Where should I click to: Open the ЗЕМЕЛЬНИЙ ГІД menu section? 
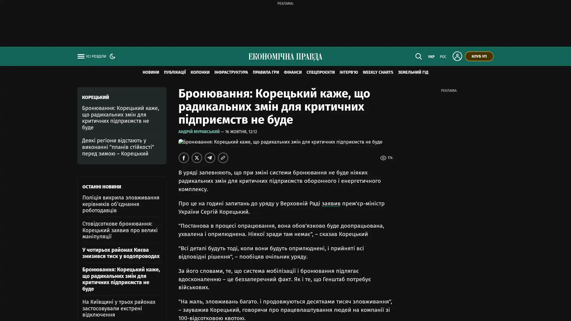413,72
